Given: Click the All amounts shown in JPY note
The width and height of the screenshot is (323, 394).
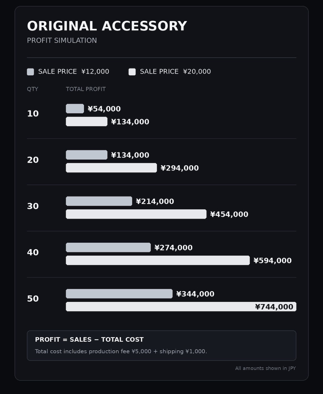Looking at the screenshot, I should [265, 368].
